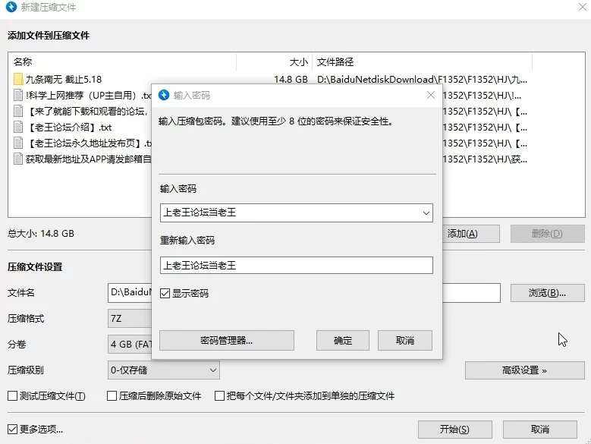Sort list by 文件路径 column header

[x=422, y=61]
